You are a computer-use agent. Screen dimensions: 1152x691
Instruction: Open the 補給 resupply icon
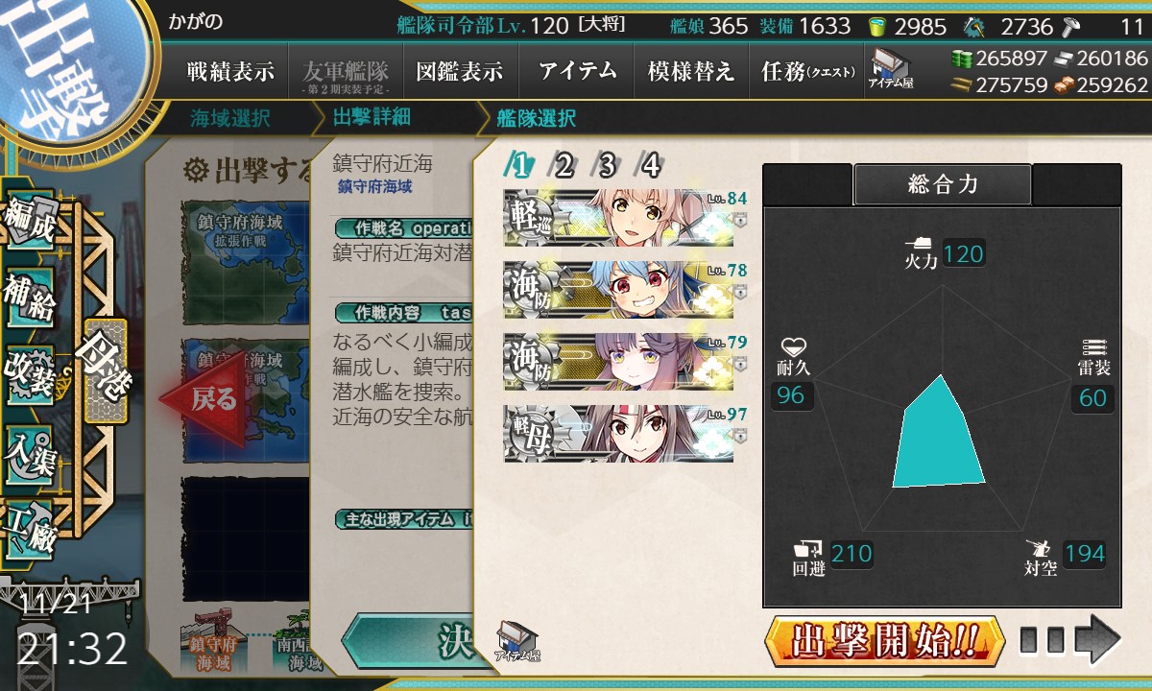click(30, 299)
